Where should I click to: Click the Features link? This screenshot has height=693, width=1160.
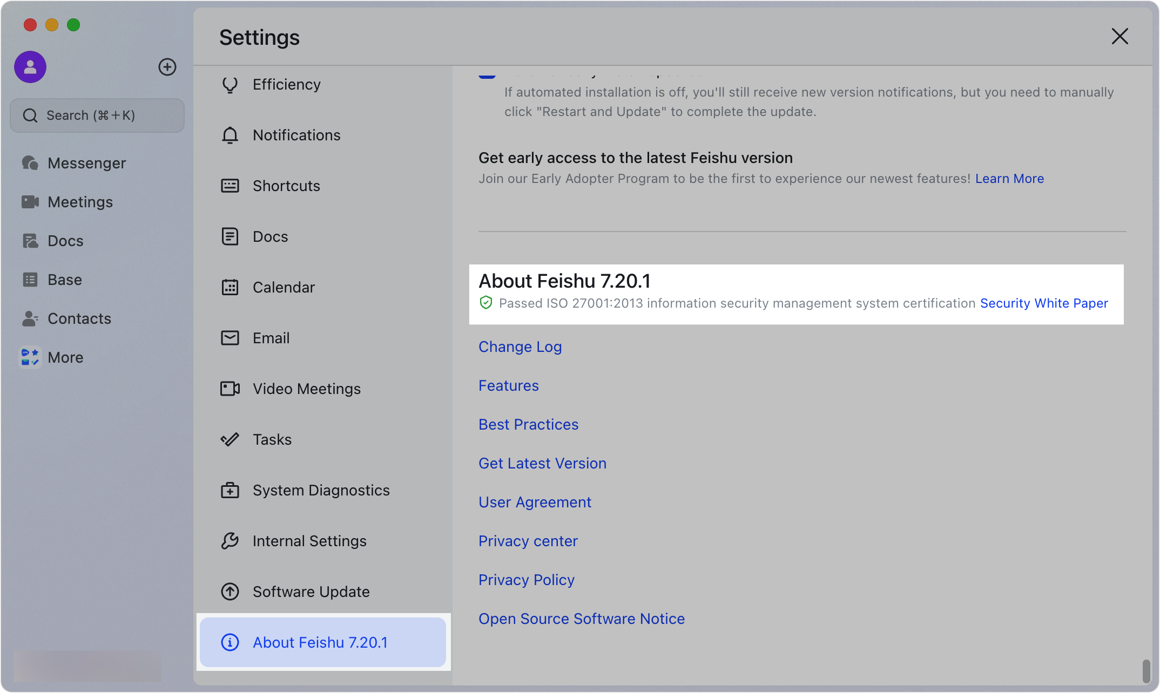click(x=509, y=386)
